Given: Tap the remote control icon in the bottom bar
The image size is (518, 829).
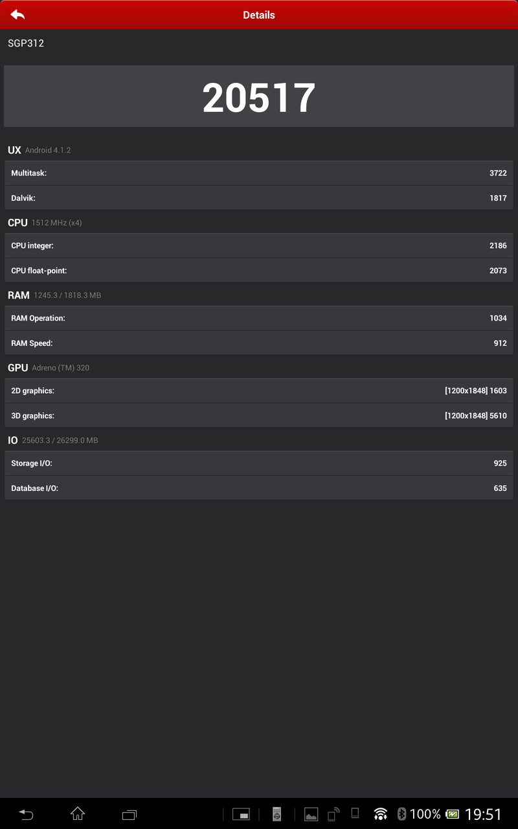Looking at the screenshot, I should pyautogui.click(x=276, y=814).
